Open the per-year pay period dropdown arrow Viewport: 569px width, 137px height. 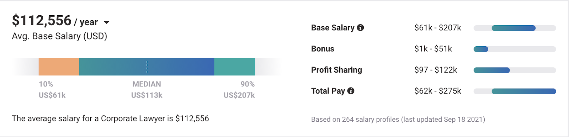coord(106,22)
